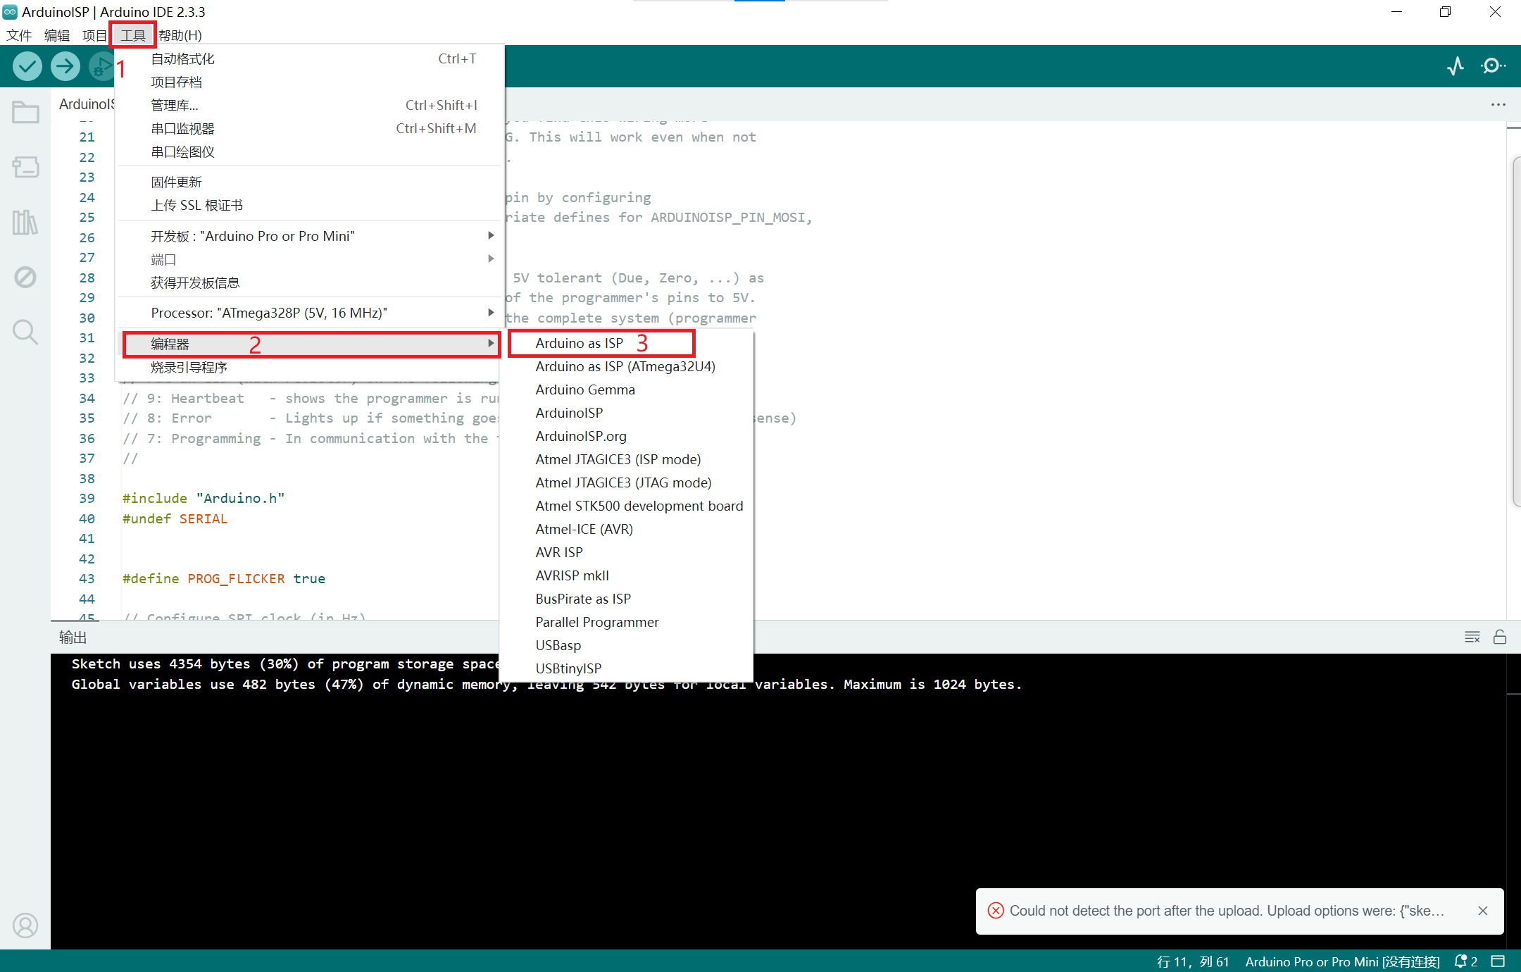The width and height of the screenshot is (1521, 972).
Task: Open 串口绘图仪 from the menu
Action: click(311, 152)
